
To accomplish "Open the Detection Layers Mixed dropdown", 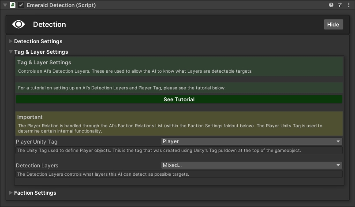I will point(251,165).
